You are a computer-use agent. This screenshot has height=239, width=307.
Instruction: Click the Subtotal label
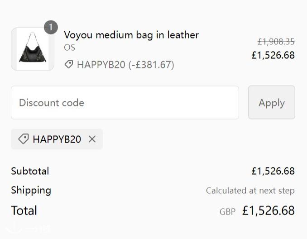coord(30,171)
